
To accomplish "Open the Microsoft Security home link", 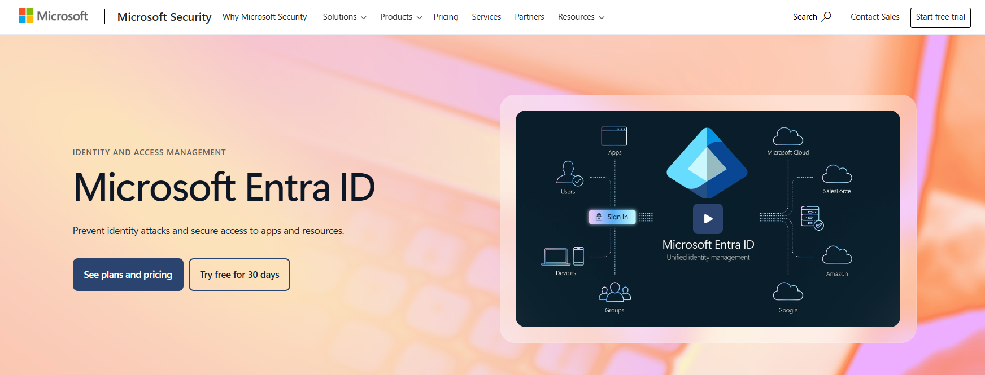I will pos(164,17).
